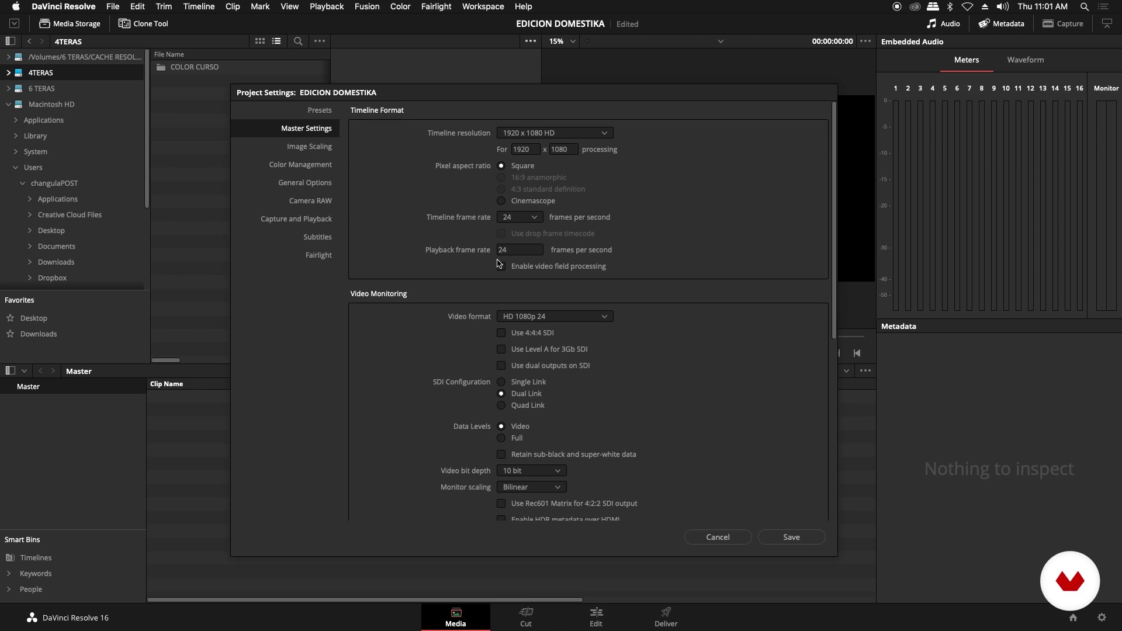Open media storage options (three dots)
This screenshot has width=1122, height=631.
tap(320, 41)
